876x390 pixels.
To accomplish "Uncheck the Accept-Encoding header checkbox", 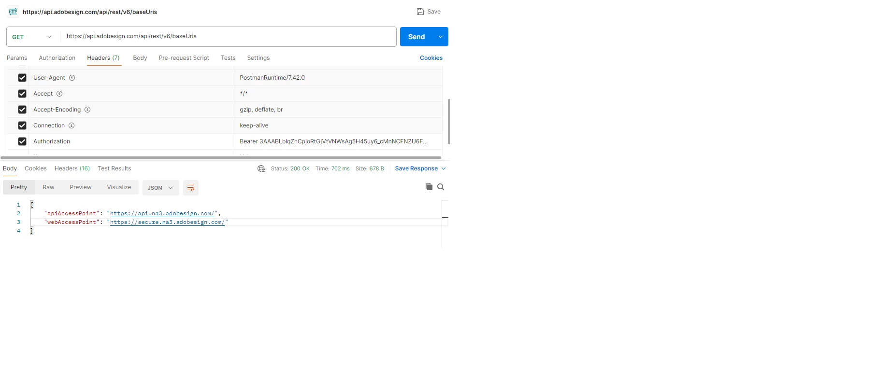I will coord(22,110).
